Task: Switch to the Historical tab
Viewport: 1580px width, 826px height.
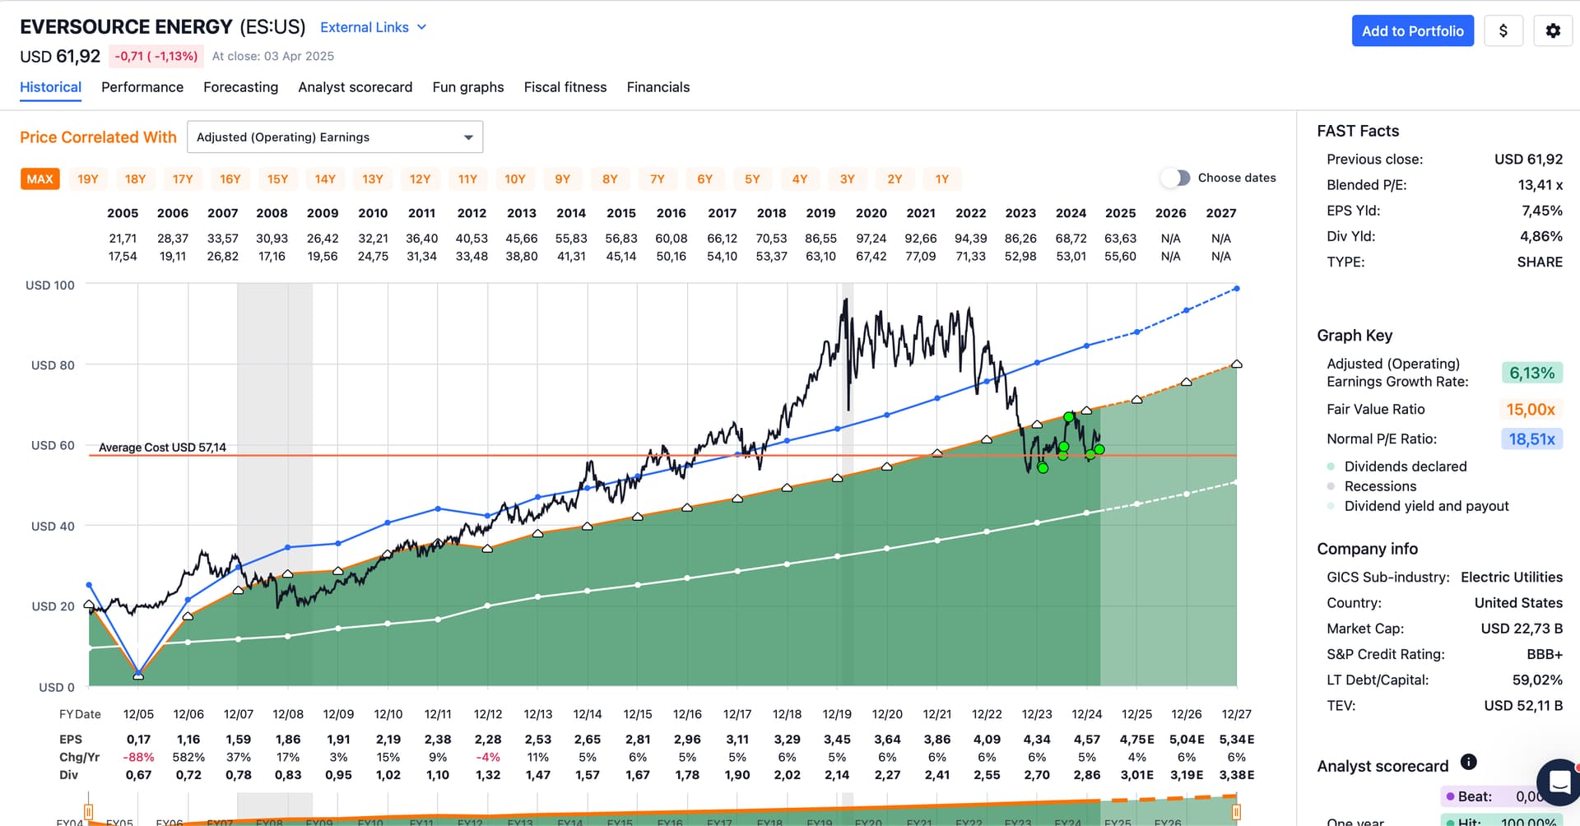Action: pyautogui.click(x=50, y=87)
